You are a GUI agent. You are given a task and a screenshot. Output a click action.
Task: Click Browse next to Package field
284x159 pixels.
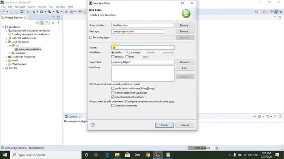click(x=185, y=31)
